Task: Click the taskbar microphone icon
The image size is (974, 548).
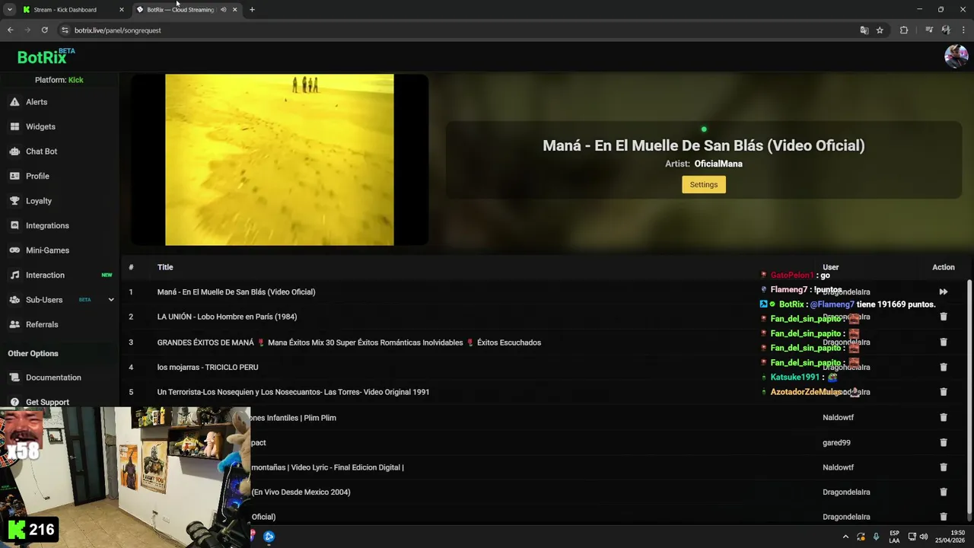Action: (876, 537)
